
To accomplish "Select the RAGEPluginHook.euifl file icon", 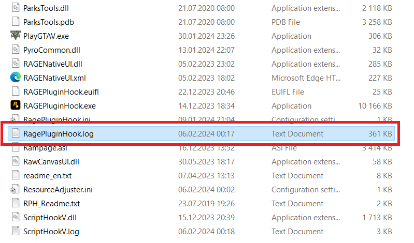I will click(15, 92).
